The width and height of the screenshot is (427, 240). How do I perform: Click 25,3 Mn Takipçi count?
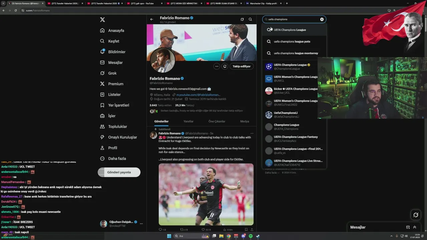184,105
